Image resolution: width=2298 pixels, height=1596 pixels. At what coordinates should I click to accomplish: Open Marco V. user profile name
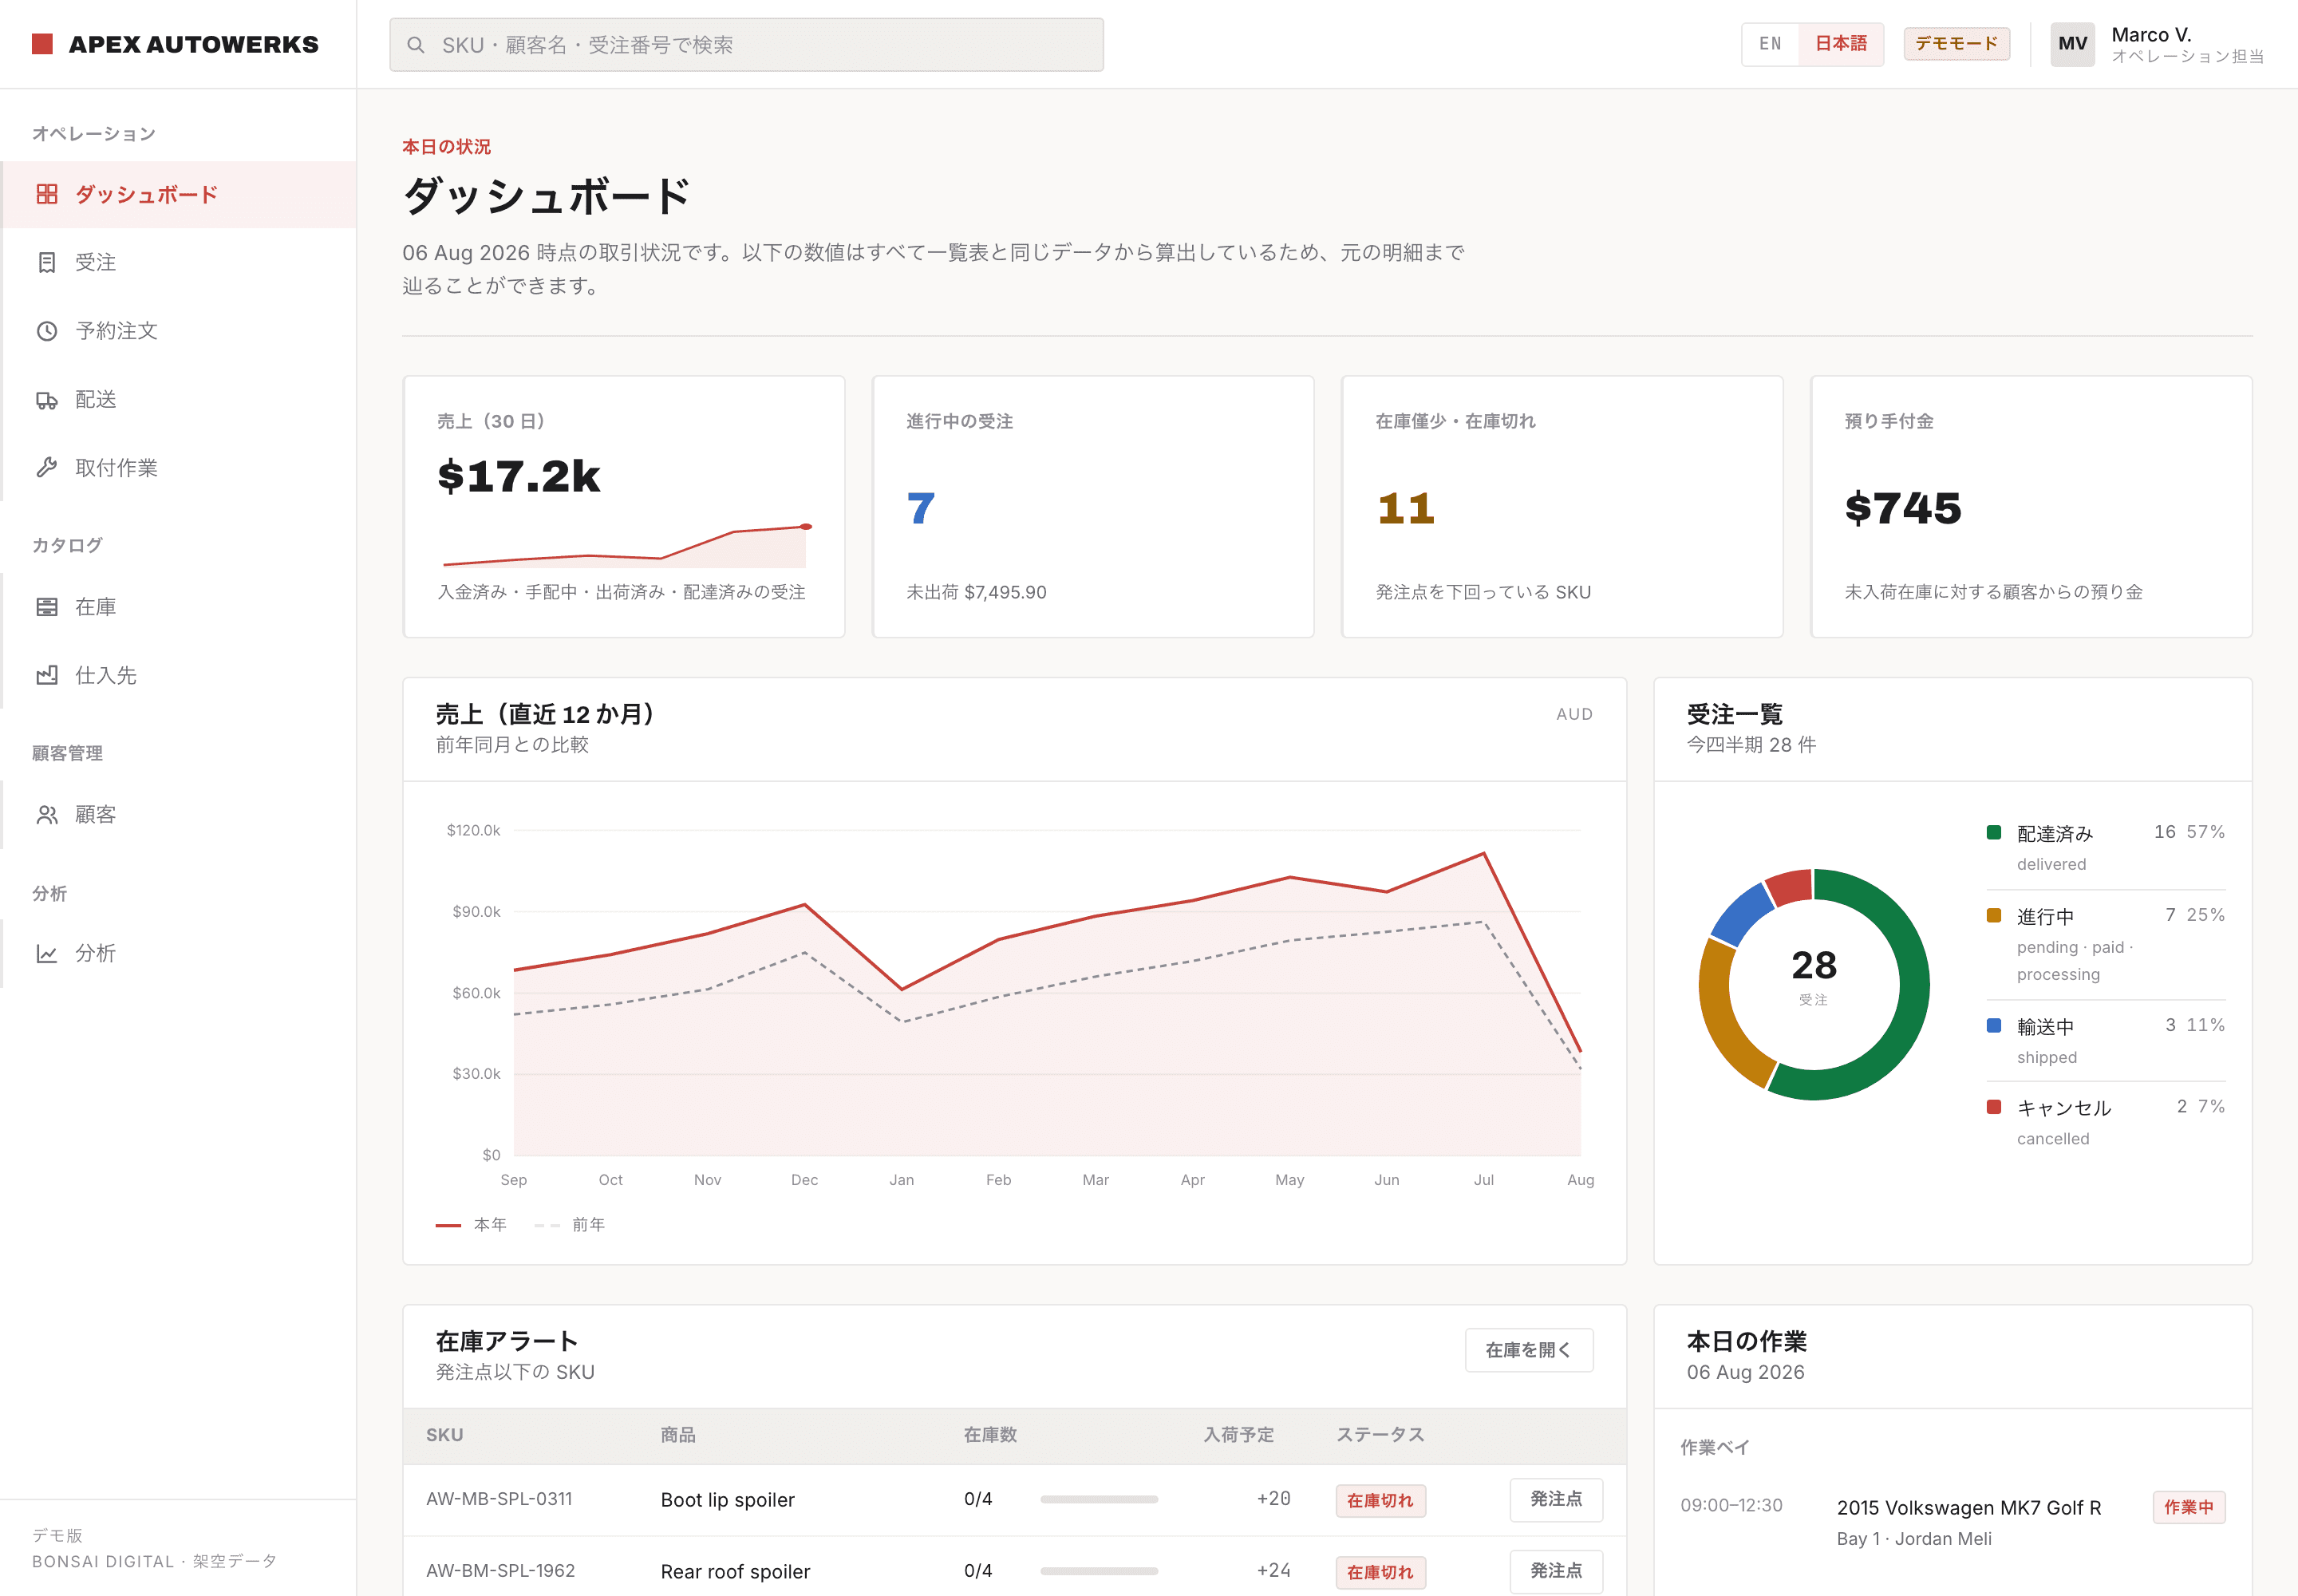coord(2151,35)
